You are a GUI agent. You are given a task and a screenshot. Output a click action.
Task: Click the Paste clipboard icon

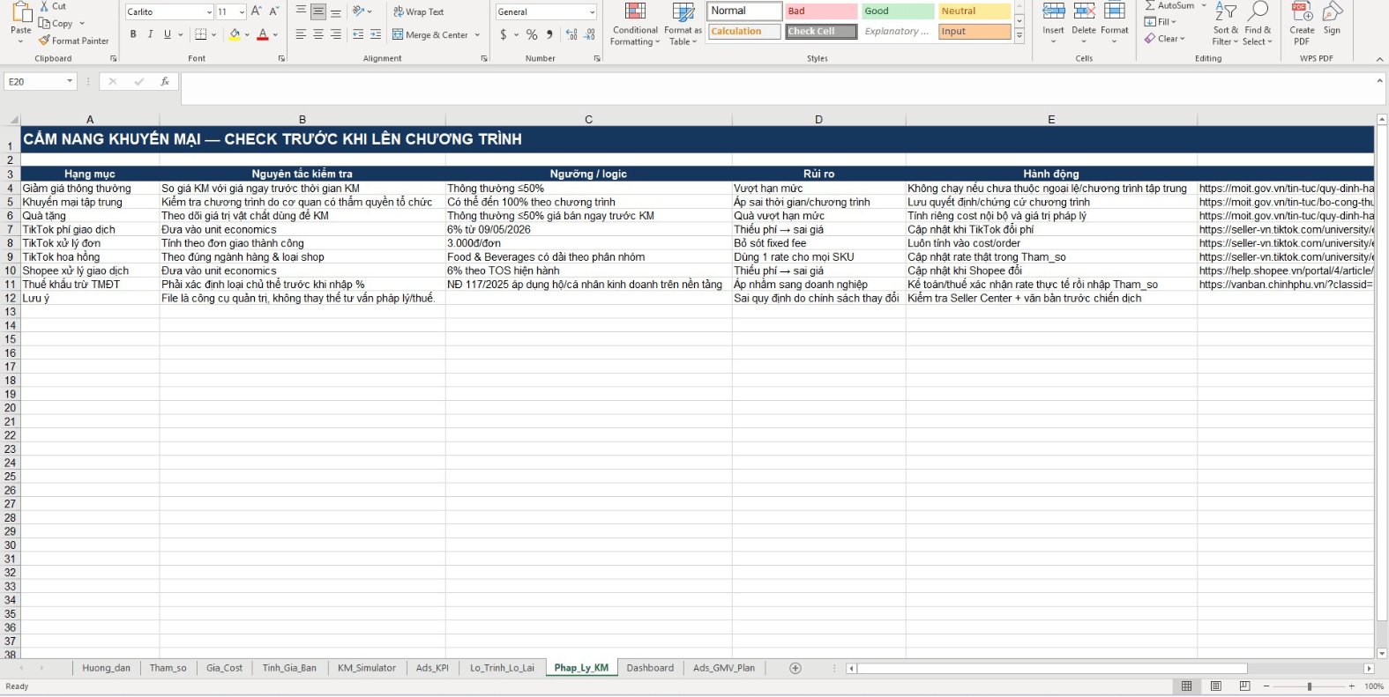(x=21, y=13)
